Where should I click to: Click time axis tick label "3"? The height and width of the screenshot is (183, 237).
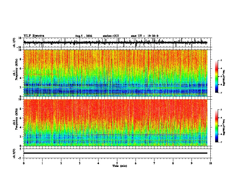click(80, 163)
